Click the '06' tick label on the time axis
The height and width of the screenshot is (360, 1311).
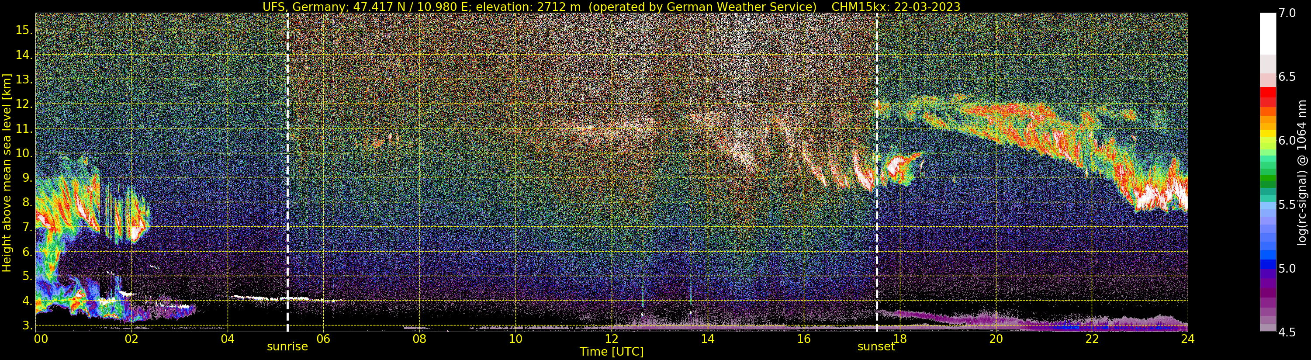point(323,339)
